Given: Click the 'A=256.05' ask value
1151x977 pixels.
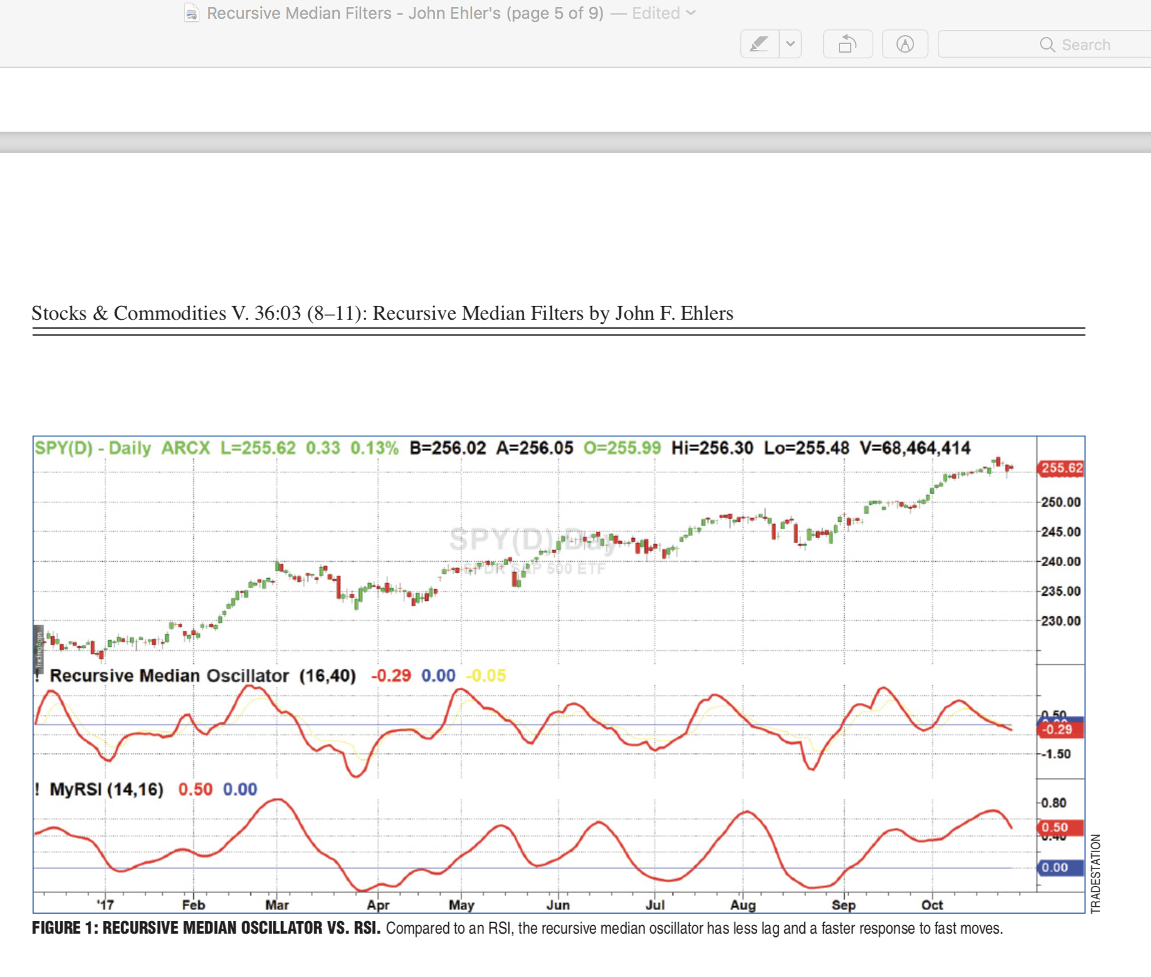Looking at the screenshot, I should tap(535, 448).
